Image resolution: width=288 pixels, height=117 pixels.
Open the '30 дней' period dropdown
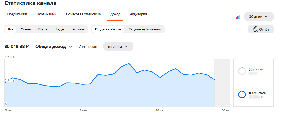(x=259, y=17)
